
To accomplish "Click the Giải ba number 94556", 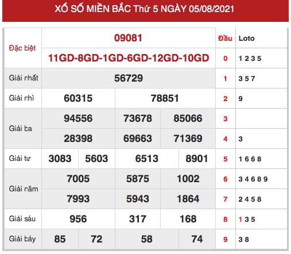I will click(x=78, y=118).
